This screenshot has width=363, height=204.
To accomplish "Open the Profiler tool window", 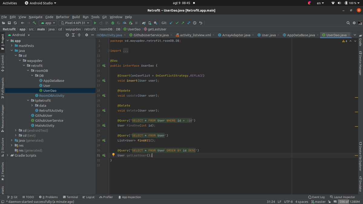I will coord(106,197).
